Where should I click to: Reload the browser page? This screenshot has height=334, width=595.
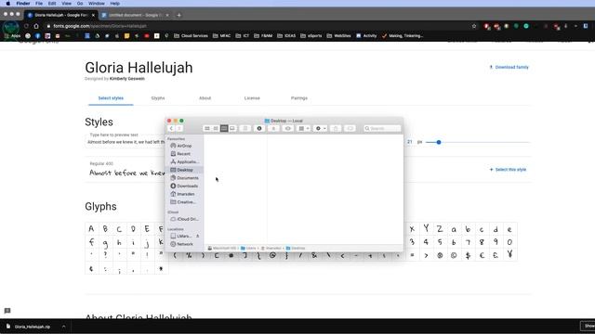point(26,26)
